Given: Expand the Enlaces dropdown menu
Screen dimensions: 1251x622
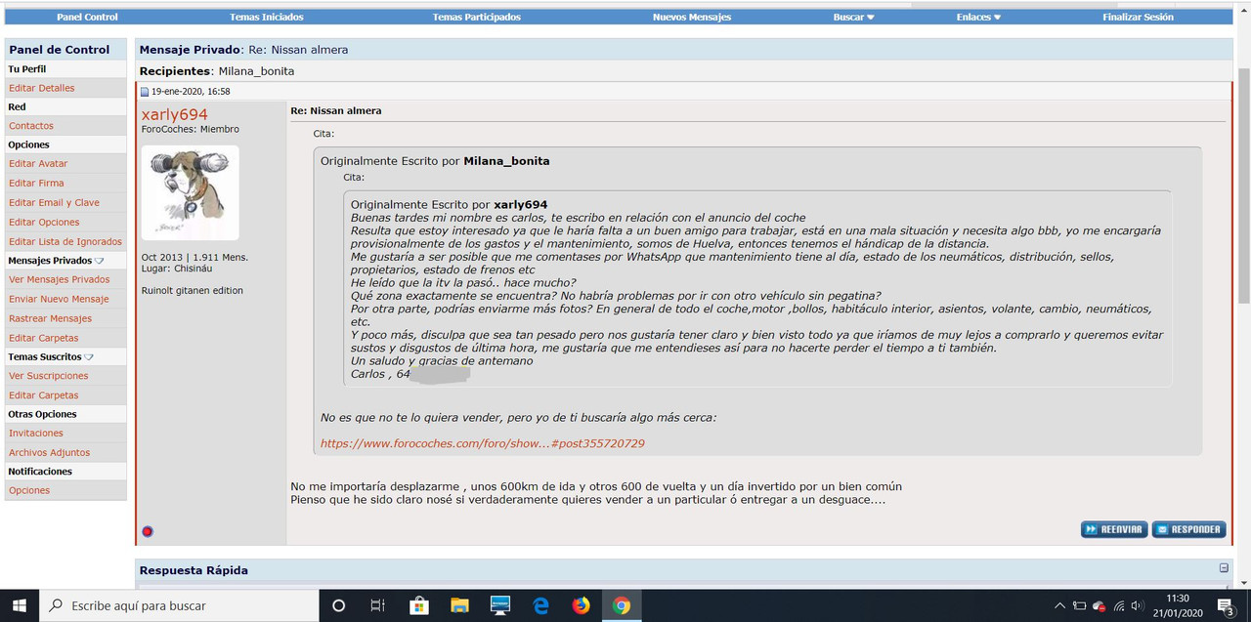Looking at the screenshot, I should (x=978, y=17).
